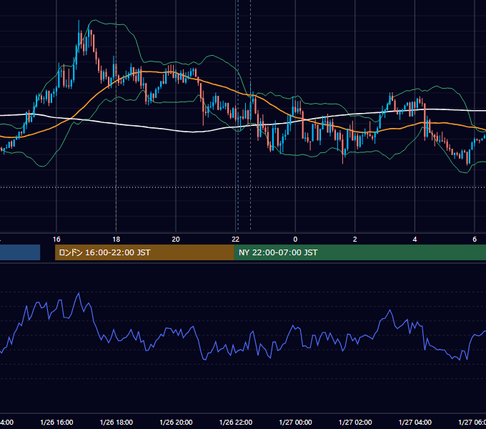The height and width of the screenshot is (429, 486).
Task: Click the 1/26 16:00 label on the lower axis
Action: [x=56, y=422]
